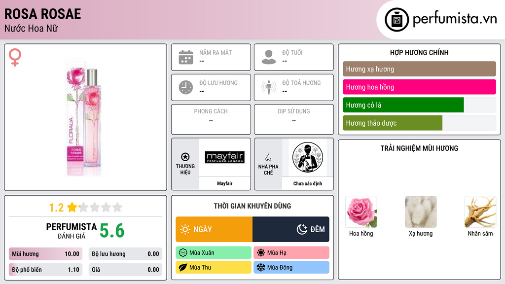The height and width of the screenshot is (284, 505).
Task: Choose the Mùa Hạ season tag
Action: (291, 253)
